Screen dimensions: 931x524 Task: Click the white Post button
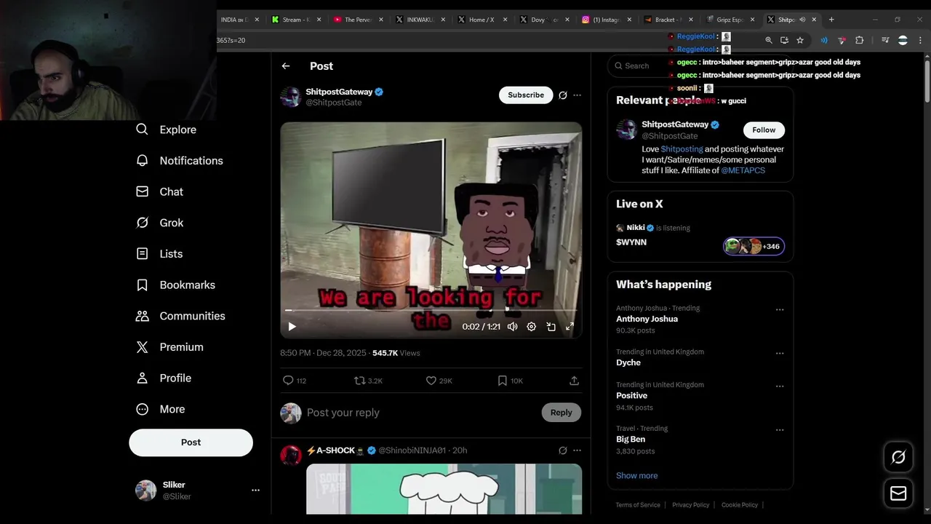[191, 442]
